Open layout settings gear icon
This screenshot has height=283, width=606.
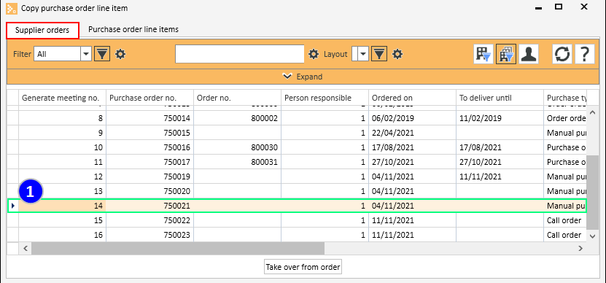(397, 54)
